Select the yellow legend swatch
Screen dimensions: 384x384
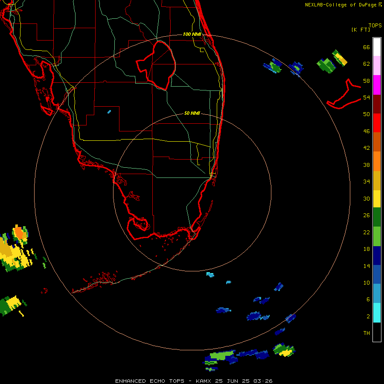tap(377, 198)
